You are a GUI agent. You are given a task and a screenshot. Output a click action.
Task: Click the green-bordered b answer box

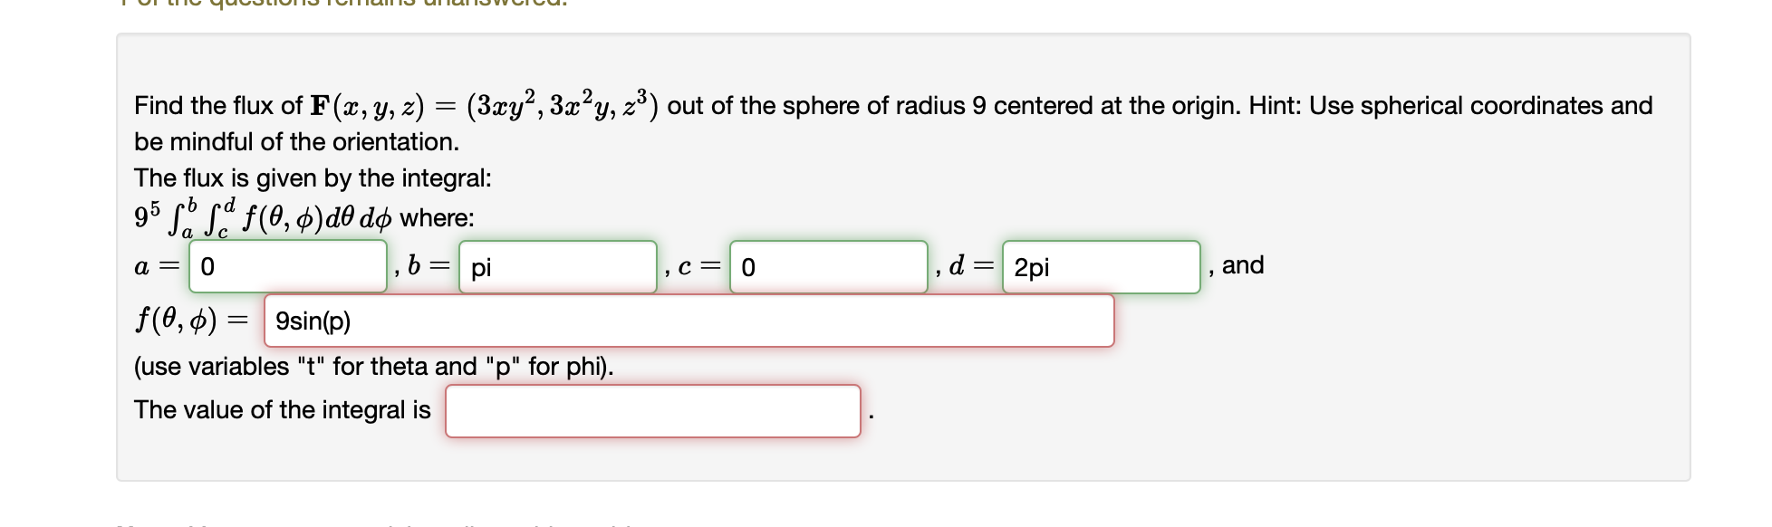[x=555, y=267]
